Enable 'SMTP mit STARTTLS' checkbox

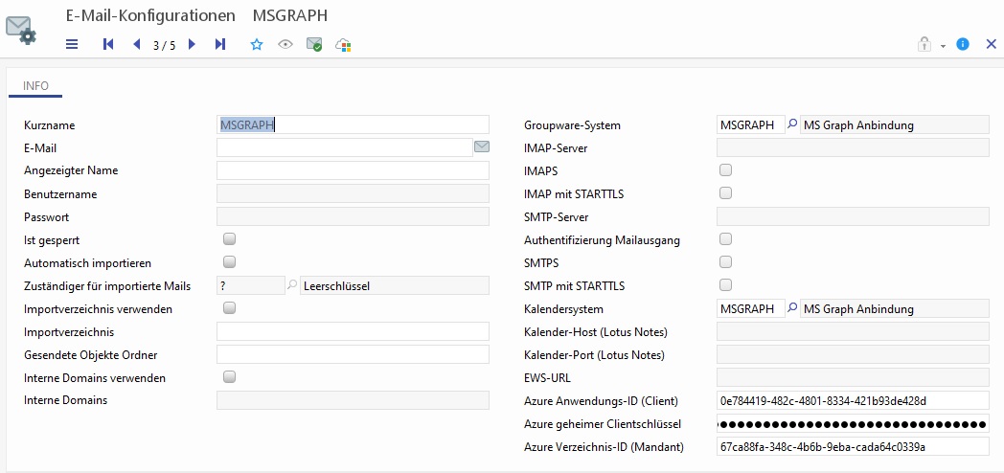(725, 285)
